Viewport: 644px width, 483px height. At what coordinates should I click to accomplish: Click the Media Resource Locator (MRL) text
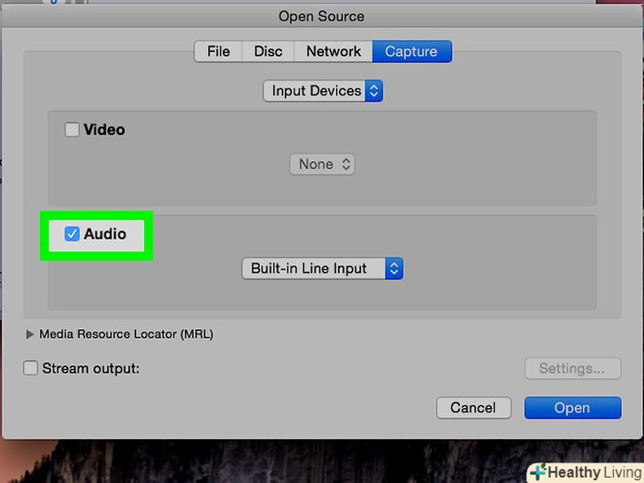(x=126, y=334)
